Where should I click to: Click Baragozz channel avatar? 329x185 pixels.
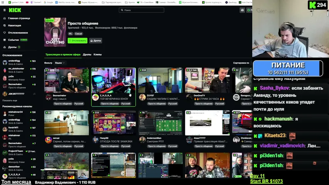click(236, 98)
